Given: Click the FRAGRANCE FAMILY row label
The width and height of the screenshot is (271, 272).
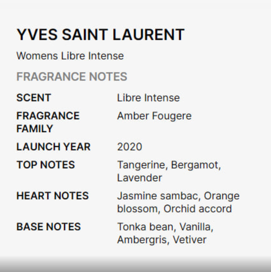Looking at the screenshot, I should click(48, 122).
